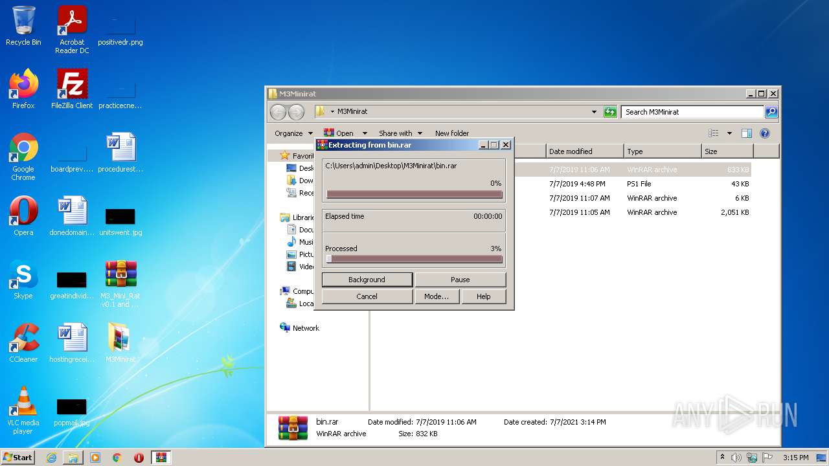The width and height of the screenshot is (829, 466).
Task: Select the 2,051 KB WinRAR archive row
Action: (x=561, y=212)
